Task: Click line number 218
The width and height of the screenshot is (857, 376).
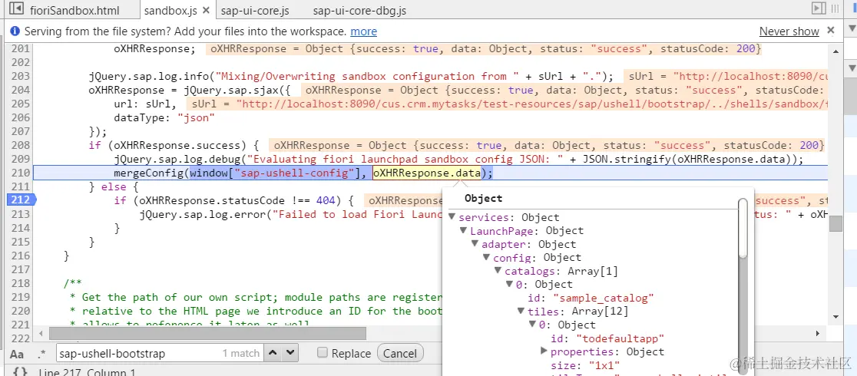Action: [20, 283]
